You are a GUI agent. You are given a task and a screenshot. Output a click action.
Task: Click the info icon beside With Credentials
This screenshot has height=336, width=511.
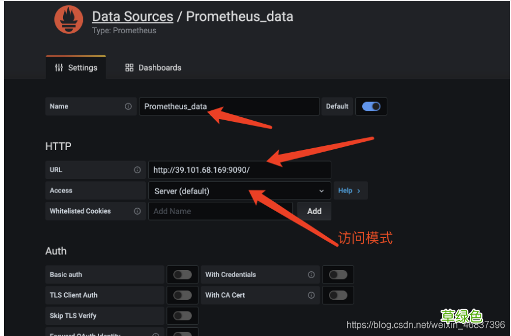[x=311, y=275]
